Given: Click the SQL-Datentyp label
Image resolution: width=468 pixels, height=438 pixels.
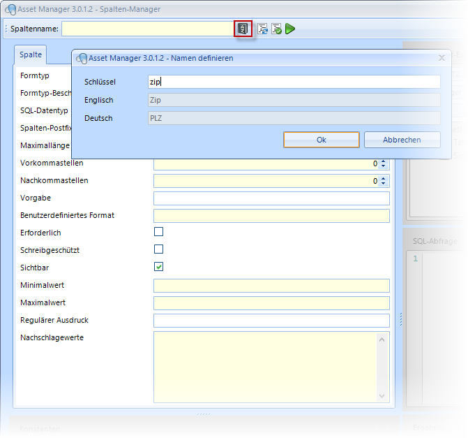Looking at the screenshot, I should [x=44, y=110].
